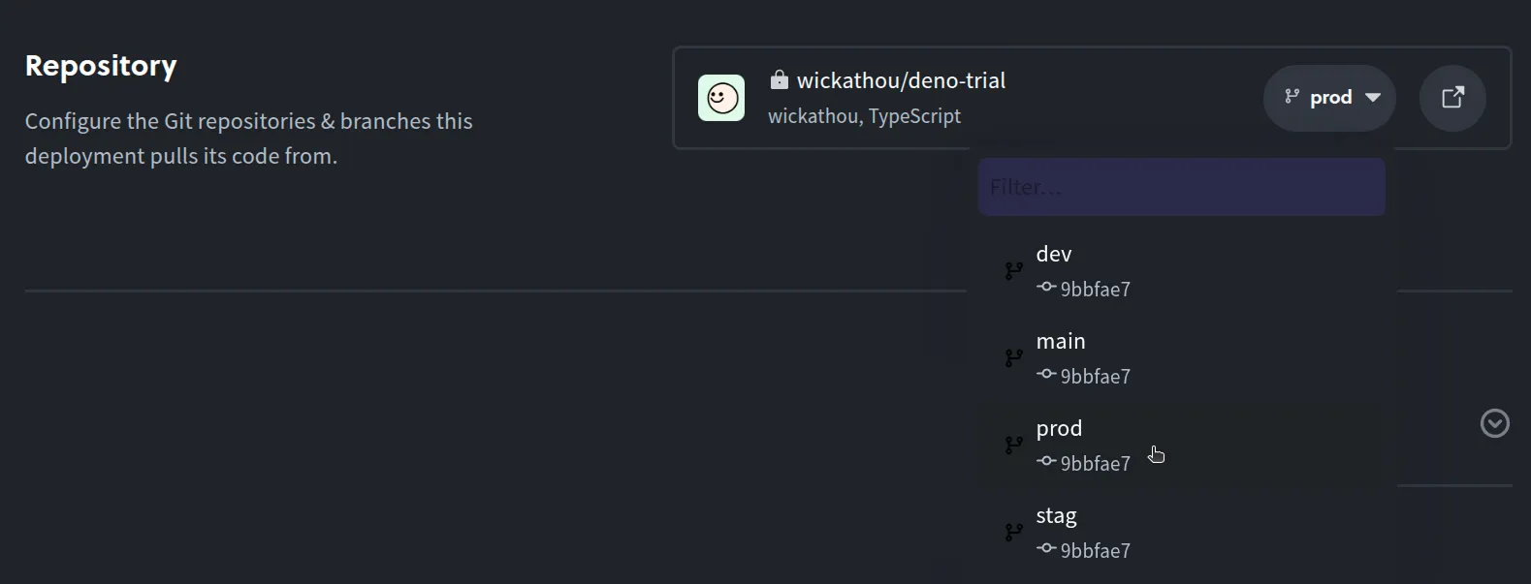Click commit hash 9bbfae7 under prod in the list

point(1096,464)
